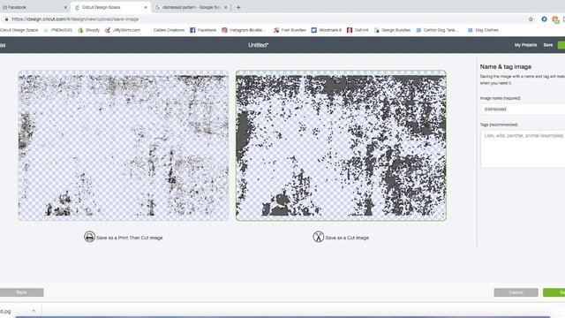Click the Back button
This screenshot has width=565, height=318.
(21, 292)
